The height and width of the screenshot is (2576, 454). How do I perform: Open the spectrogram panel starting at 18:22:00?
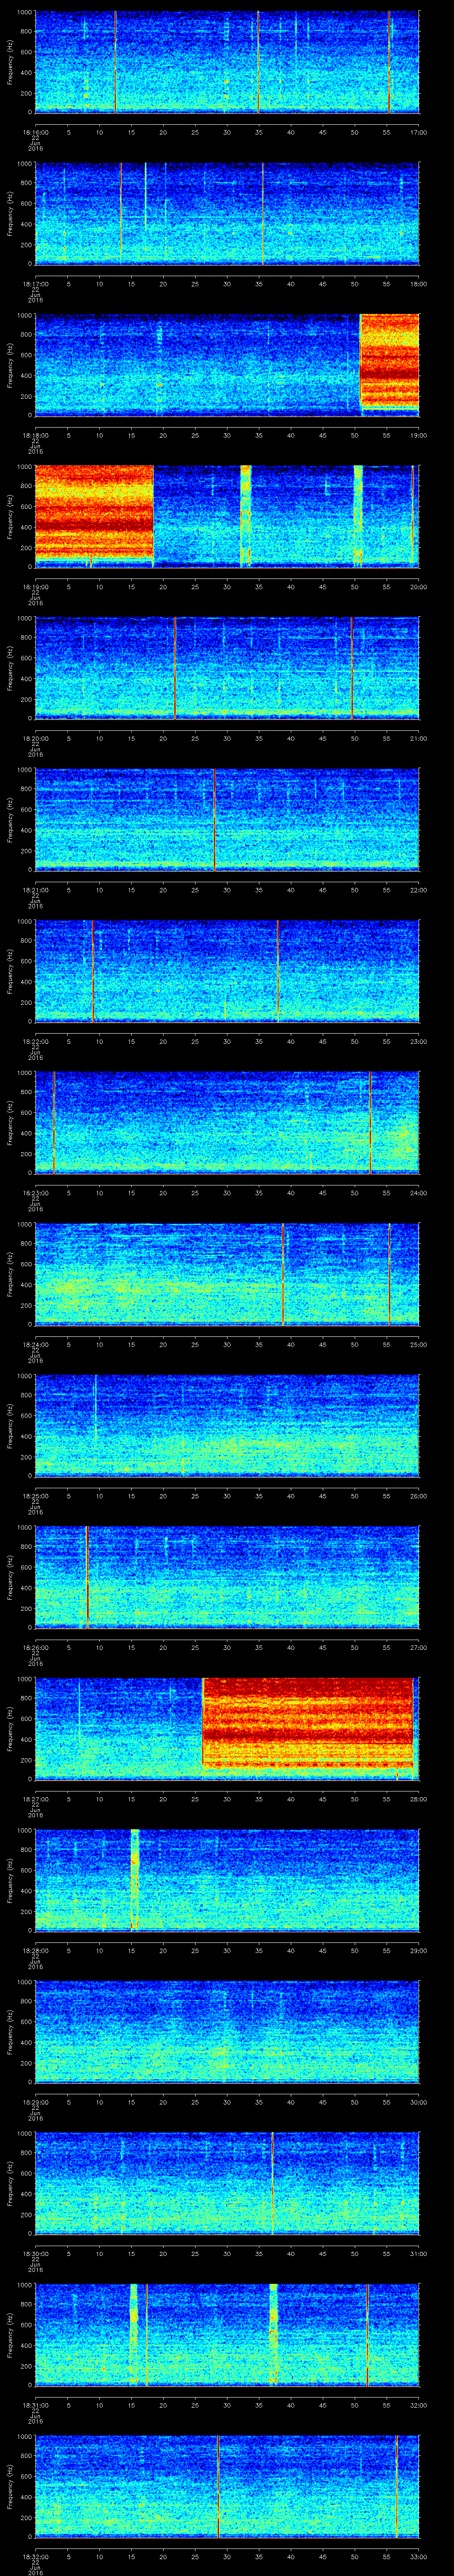tap(227, 971)
